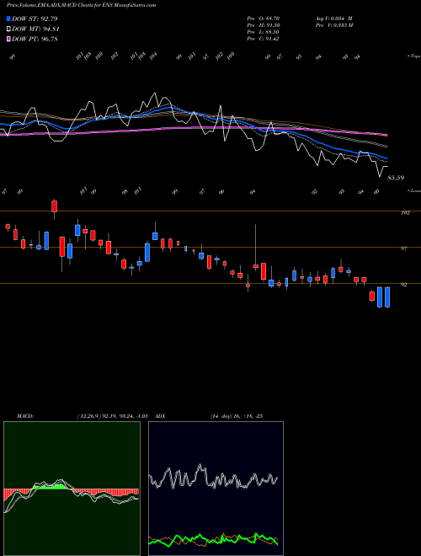Click the MACD panel heading
421x556 pixels.
click(x=25, y=416)
